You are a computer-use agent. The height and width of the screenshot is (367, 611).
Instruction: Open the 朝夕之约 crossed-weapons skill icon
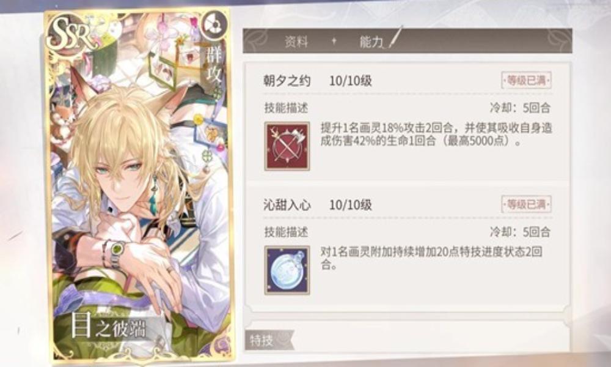(x=287, y=146)
